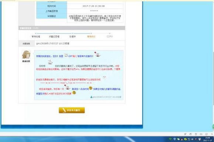The height and width of the screenshot is (142, 214).
Task: Open the network monitor tray icon
Action: (x=189, y=139)
